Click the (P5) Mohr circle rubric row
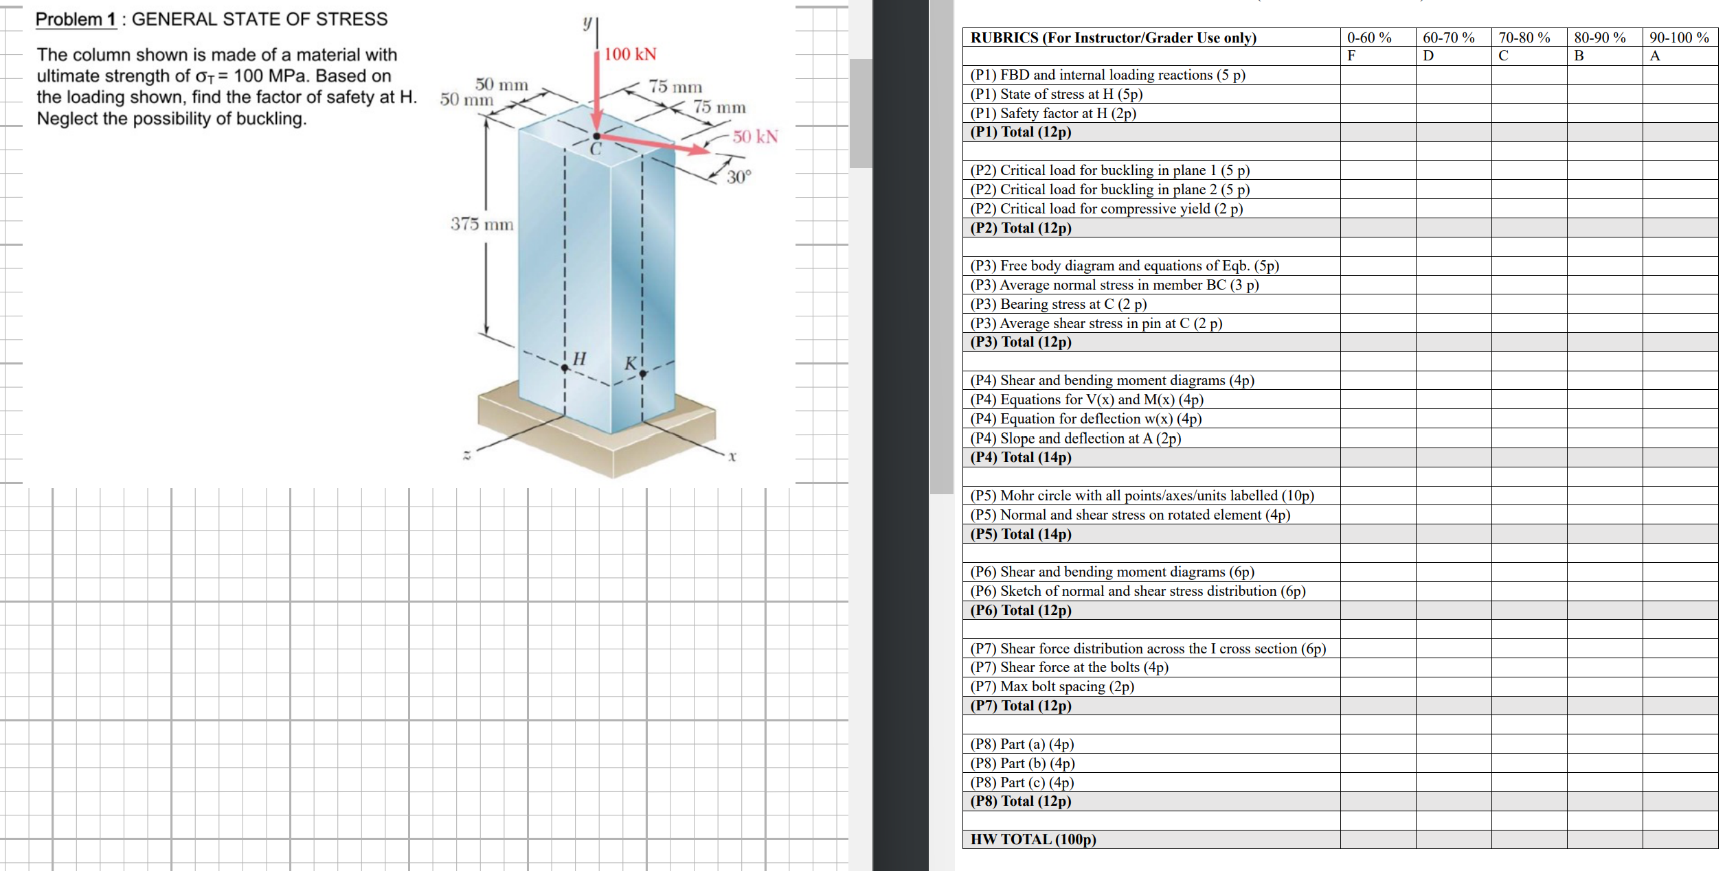This screenshot has width=1725, height=871. tap(1142, 496)
